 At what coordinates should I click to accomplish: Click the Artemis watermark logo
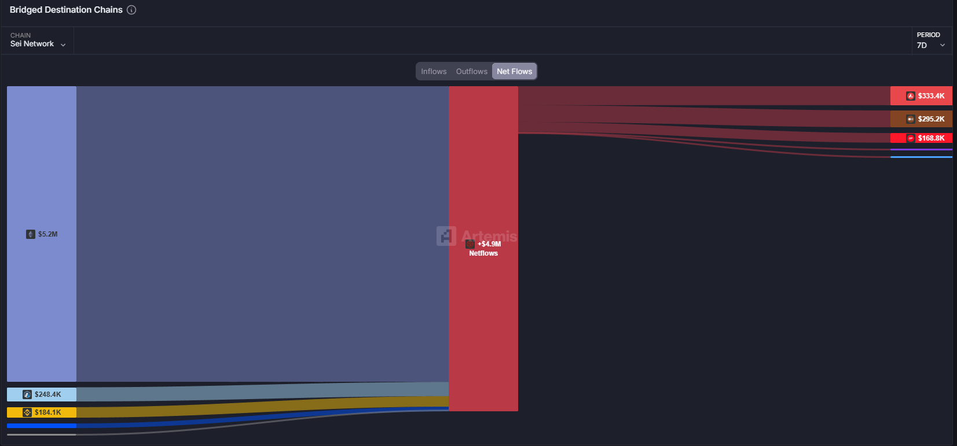click(446, 236)
